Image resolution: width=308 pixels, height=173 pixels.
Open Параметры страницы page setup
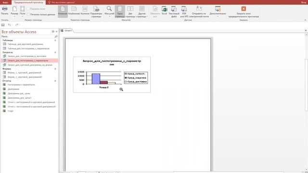pyautogui.click(x=96, y=12)
